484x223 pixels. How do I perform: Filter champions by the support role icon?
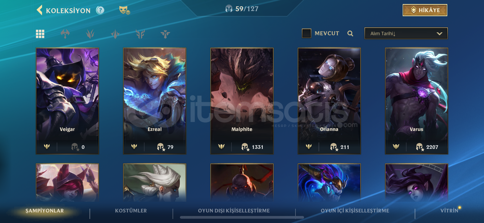coord(165,34)
